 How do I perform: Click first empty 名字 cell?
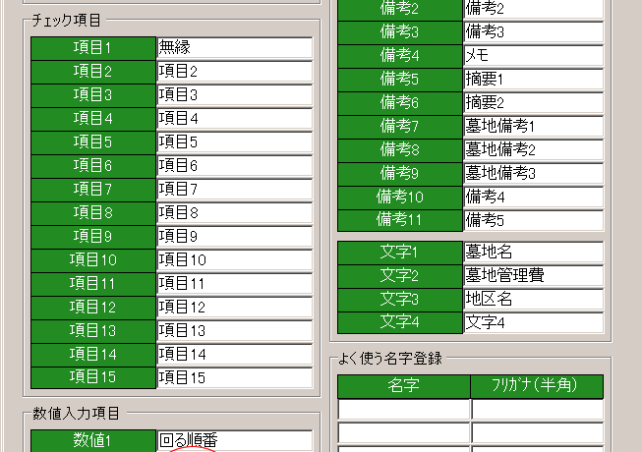404,409
